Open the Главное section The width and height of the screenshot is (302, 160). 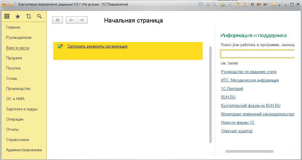click(13, 27)
